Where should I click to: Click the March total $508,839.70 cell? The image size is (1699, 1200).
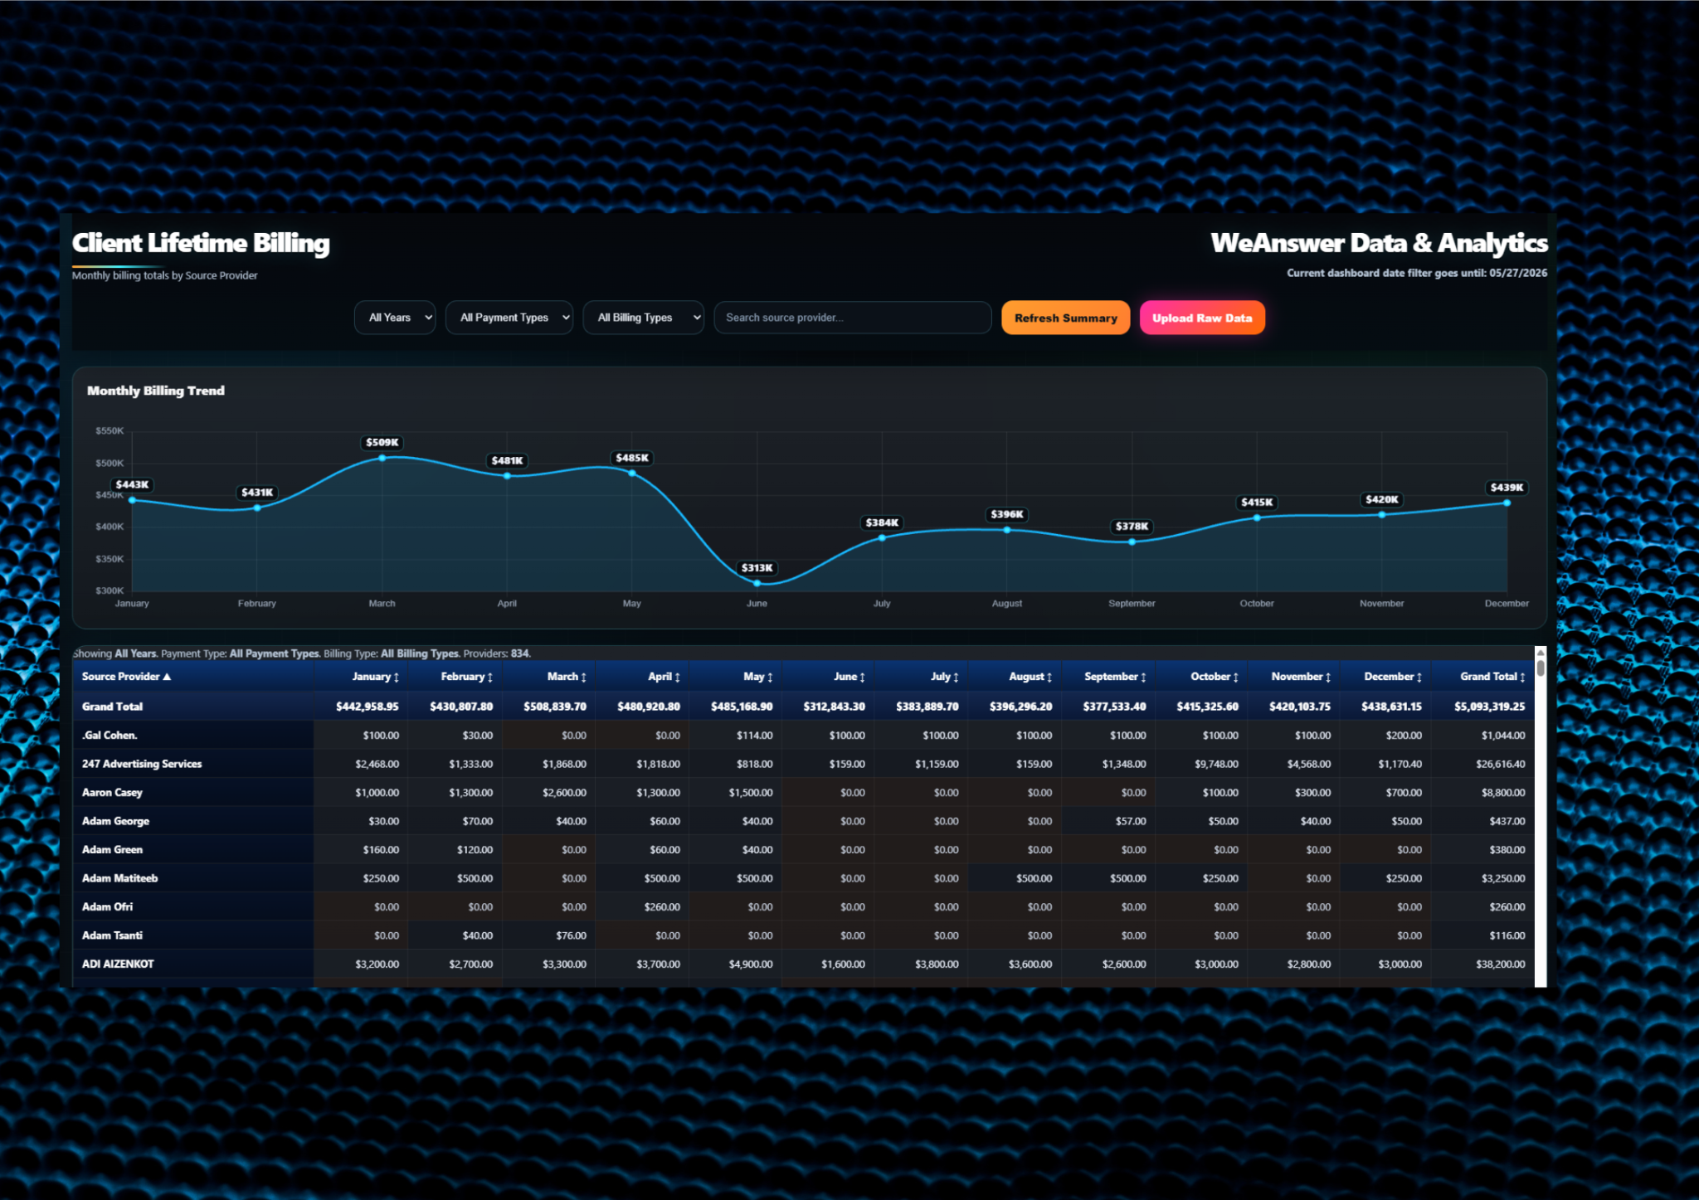pyautogui.click(x=554, y=707)
